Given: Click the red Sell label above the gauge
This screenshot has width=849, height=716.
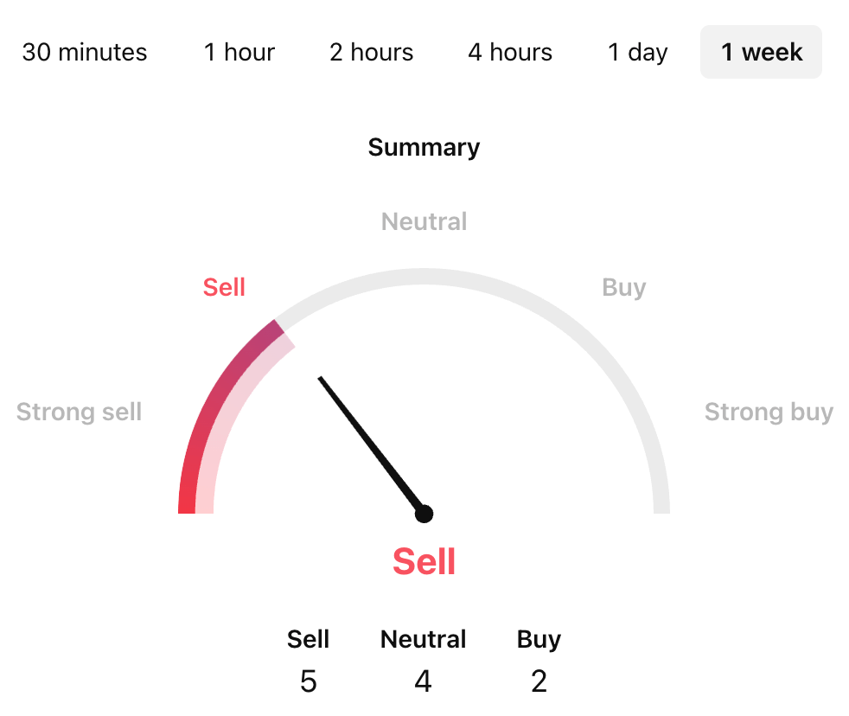Looking at the screenshot, I should [223, 286].
